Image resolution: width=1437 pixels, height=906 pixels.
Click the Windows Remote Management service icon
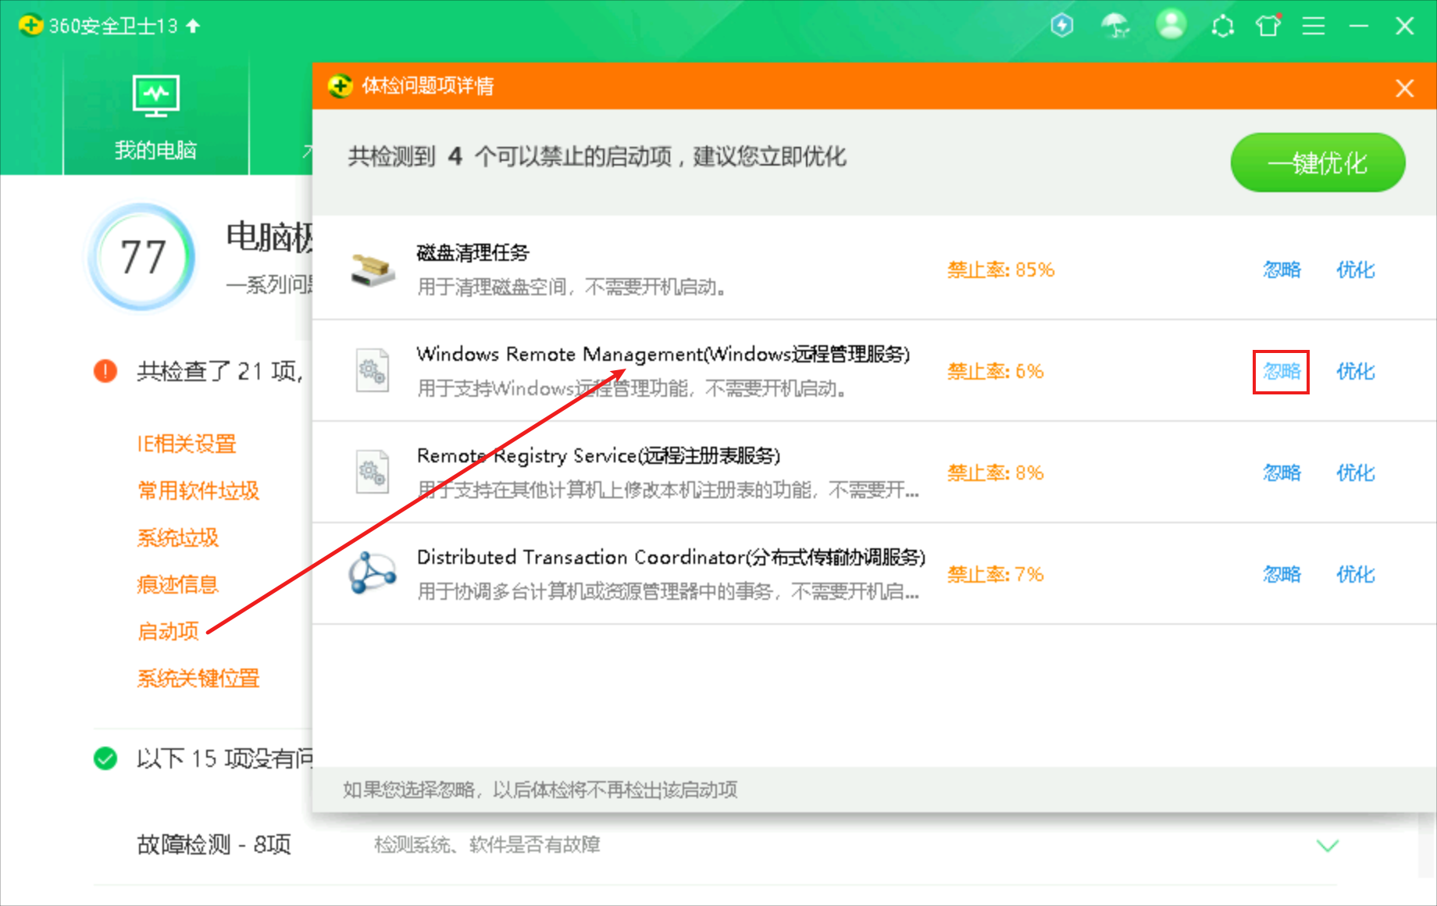click(373, 371)
